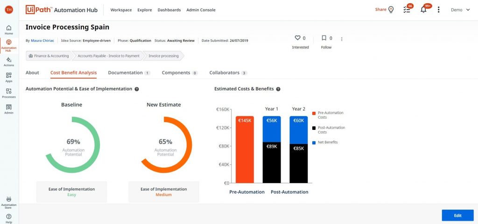
Task: Click the Post-Automation Costs legend swatch
Action: (314, 128)
